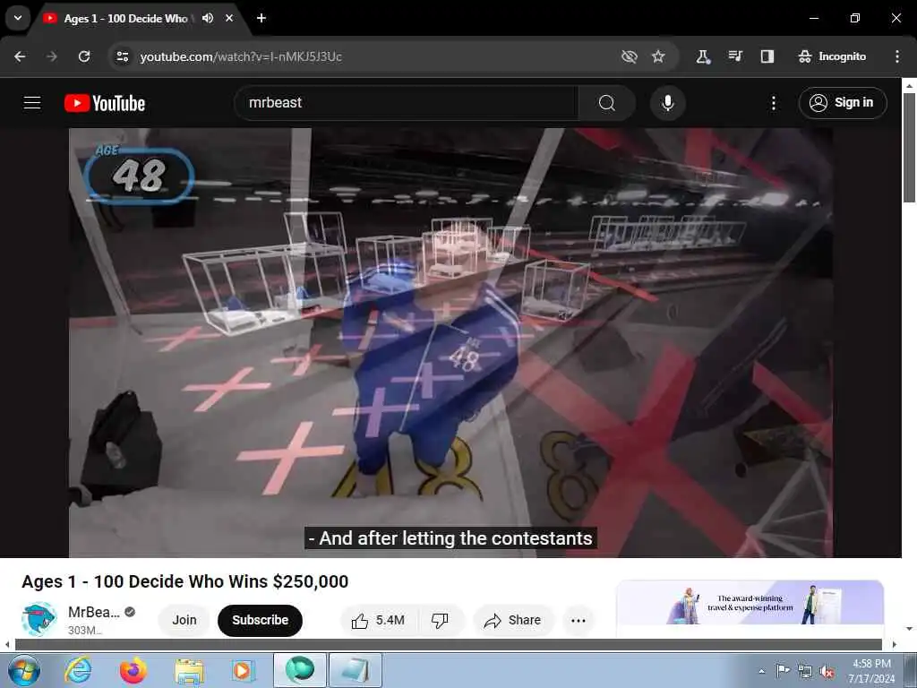Image resolution: width=917 pixels, height=688 pixels.
Task: Submit search with the magnifier button
Action: pyautogui.click(x=607, y=103)
